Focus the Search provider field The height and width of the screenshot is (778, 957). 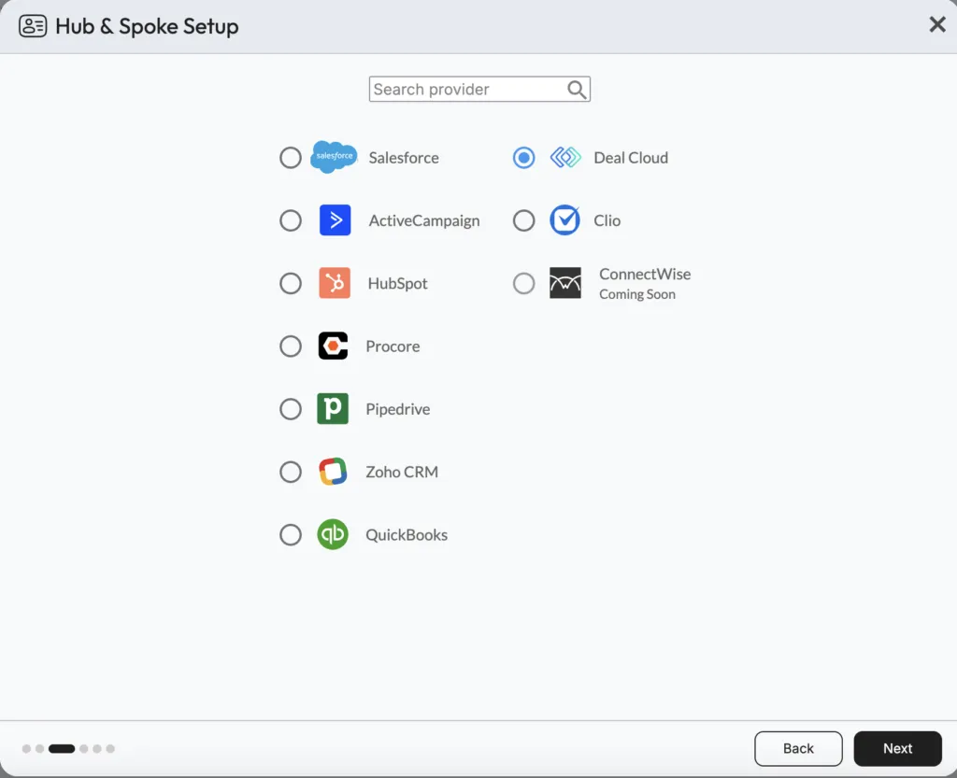(x=479, y=89)
